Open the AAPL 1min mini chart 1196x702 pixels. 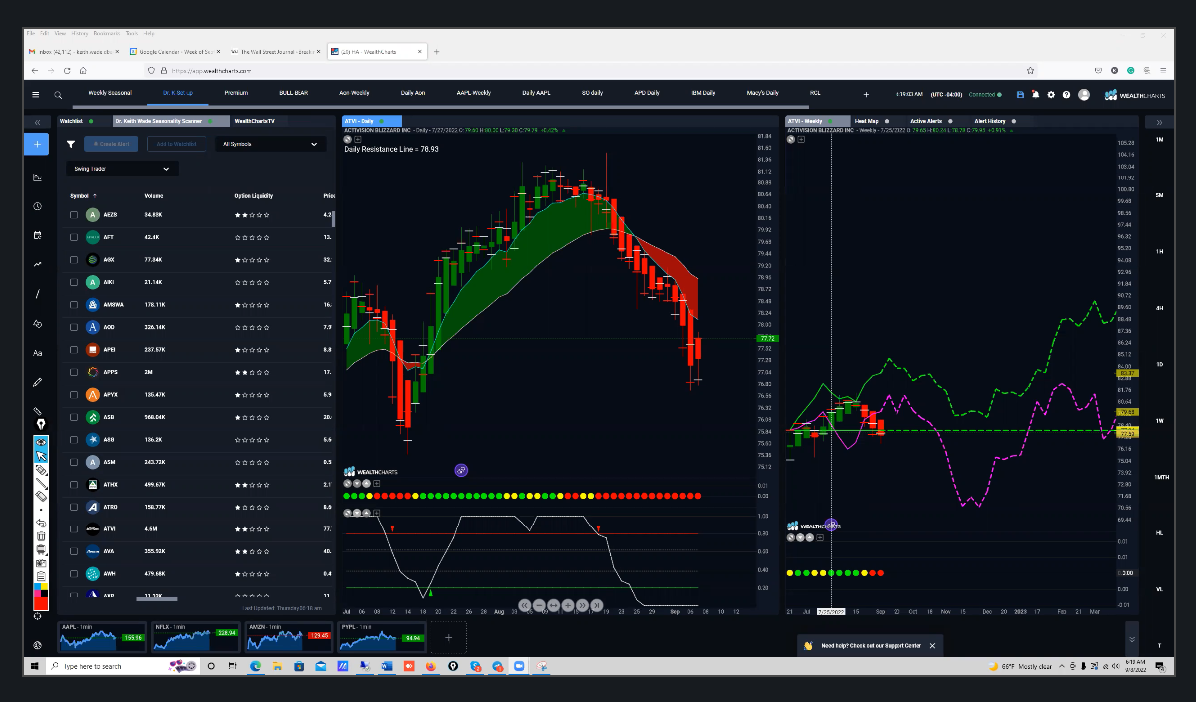[x=102, y=637]
